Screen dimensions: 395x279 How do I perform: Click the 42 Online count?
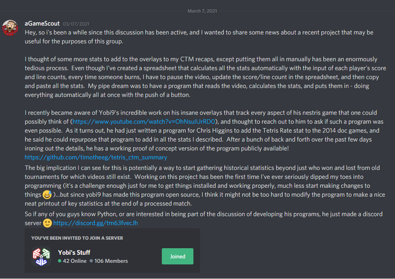click(x=75, y=261)
